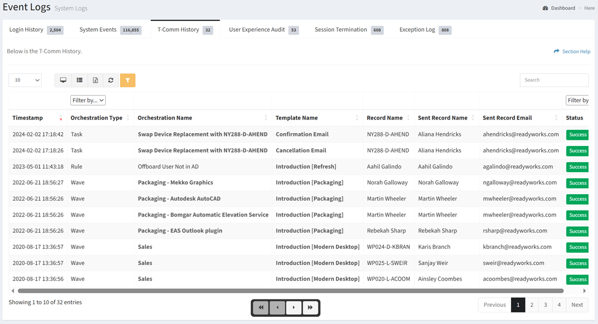Sort by Record Name sort icon
The image size is (598, 324).
point(408,118)
